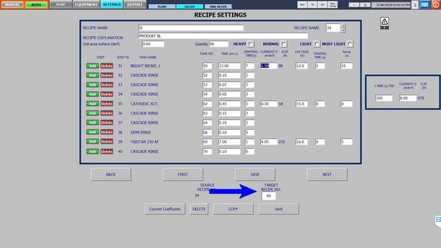Screen dimensions: 441x248
Task: Enable the HEAVY checkbox
Action: 251,44
